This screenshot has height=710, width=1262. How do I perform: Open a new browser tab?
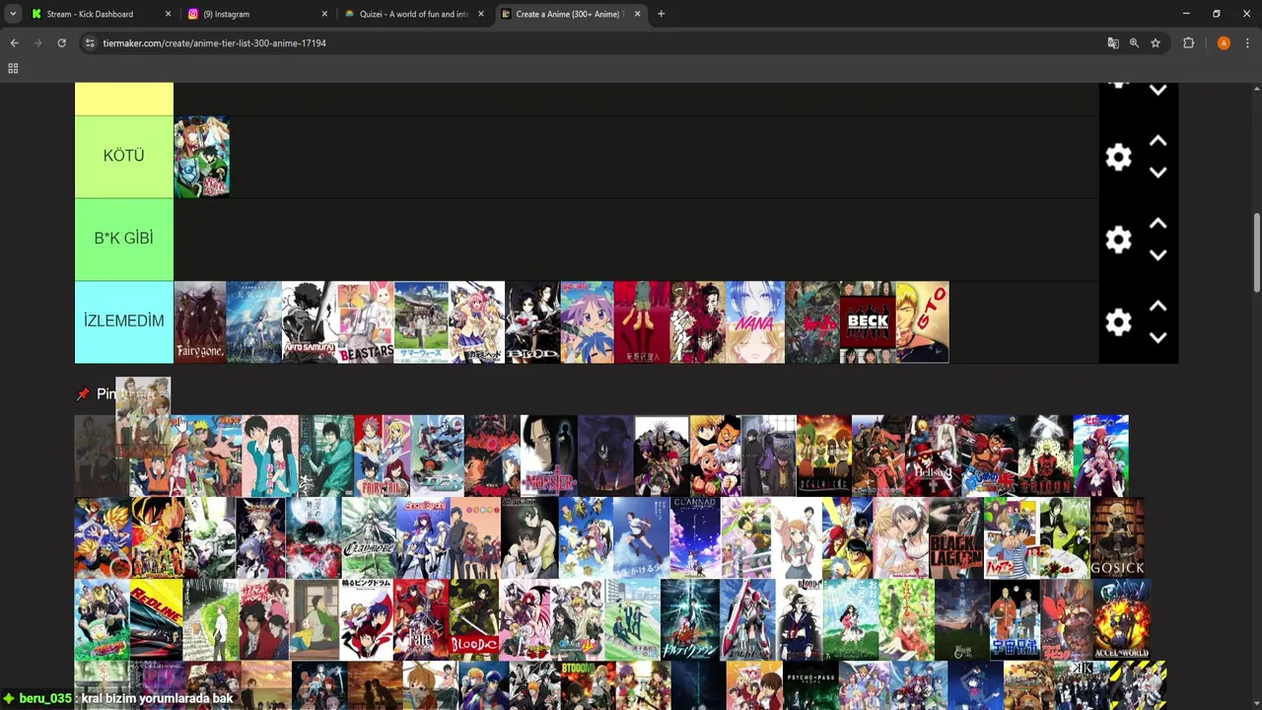[661, 14]
